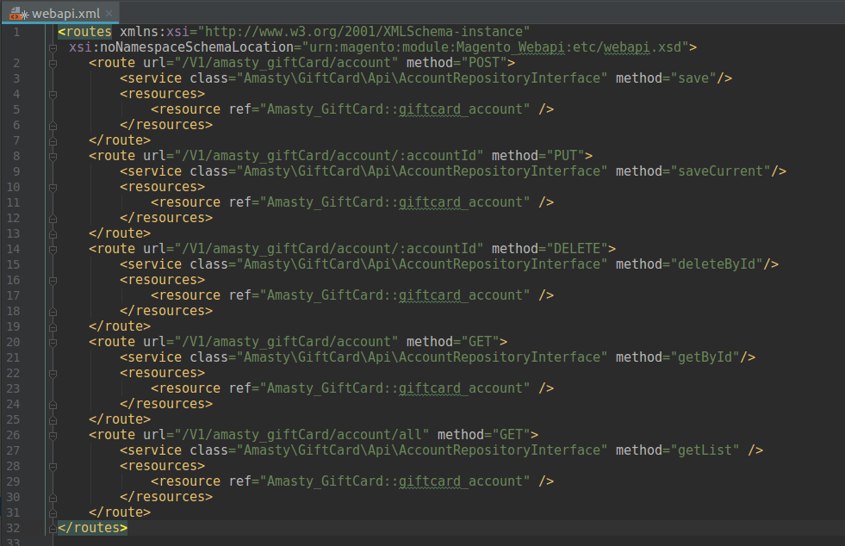Fold the resources block on line 16
Screen dimensions: 845x546
point(53,280)
